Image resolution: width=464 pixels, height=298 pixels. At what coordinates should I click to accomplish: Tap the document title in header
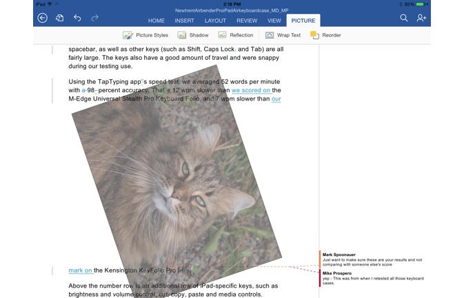[x=232, y=10]
